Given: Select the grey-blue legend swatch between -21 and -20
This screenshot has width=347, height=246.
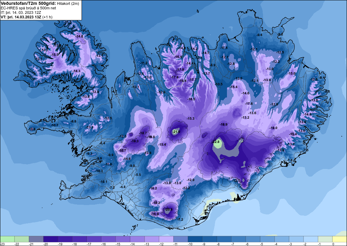Looking at the screenshot, I should coord(36,239).
